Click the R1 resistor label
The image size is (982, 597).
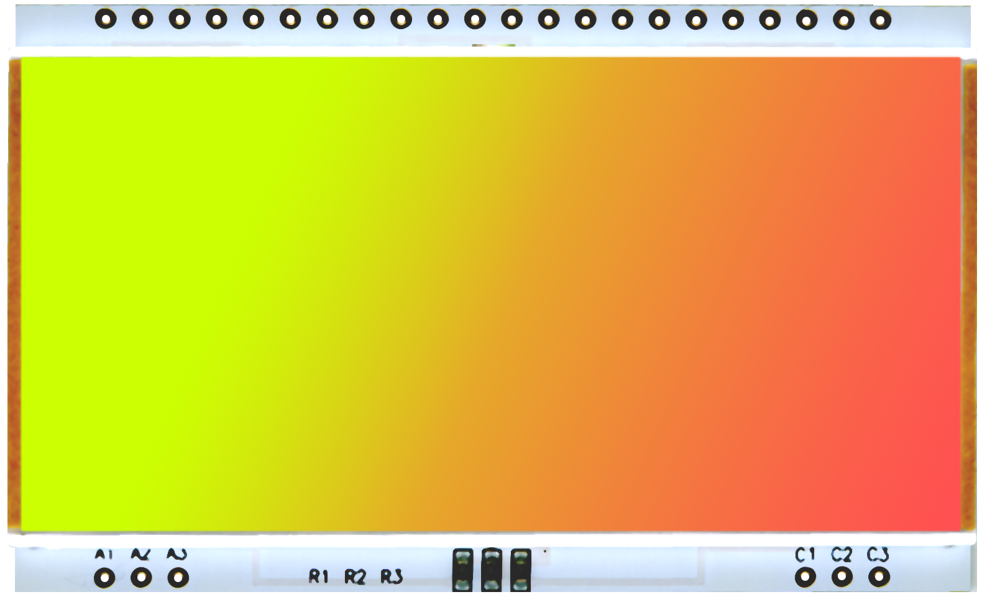(x=318, y=576)
